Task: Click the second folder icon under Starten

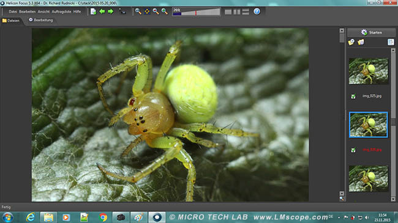Action: [361, 42]
